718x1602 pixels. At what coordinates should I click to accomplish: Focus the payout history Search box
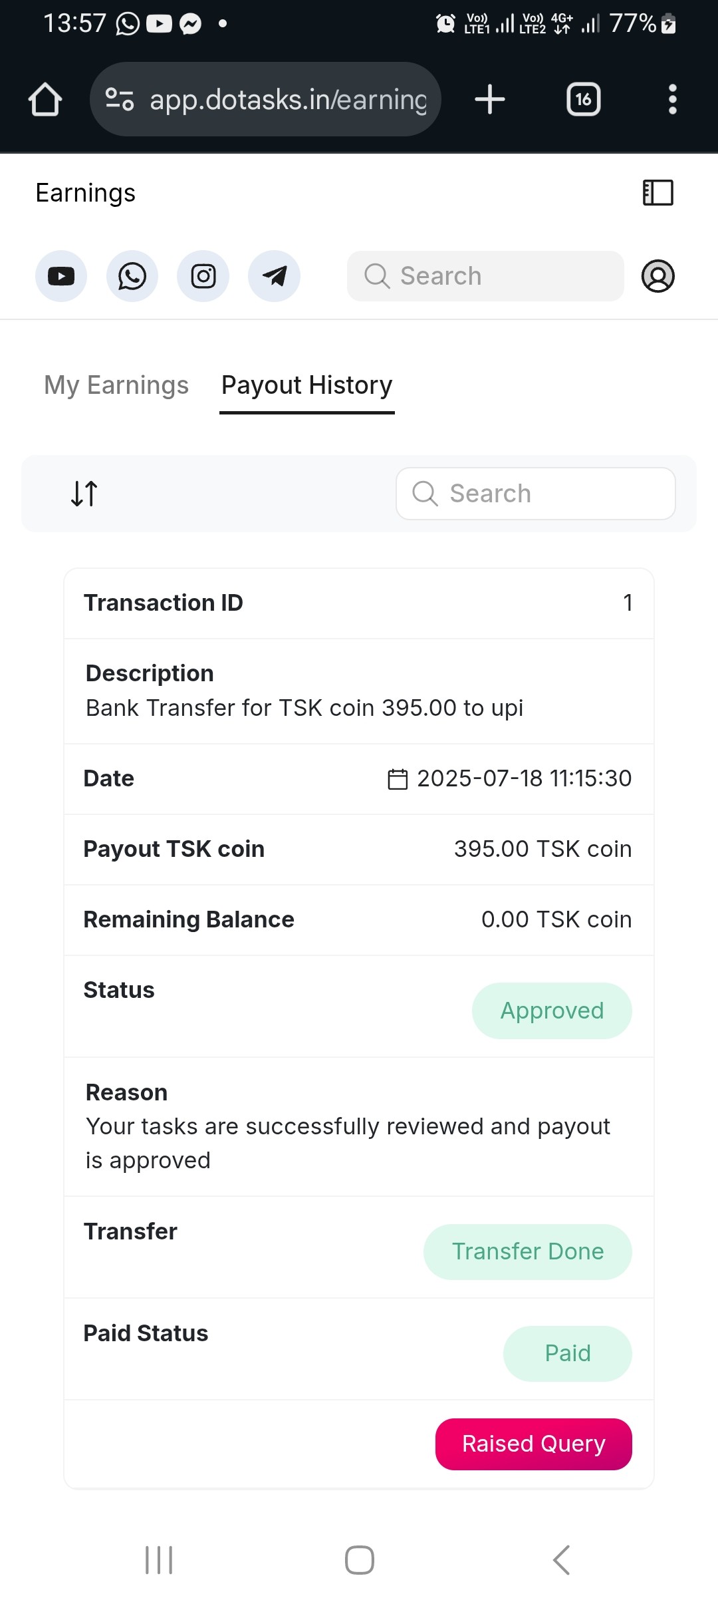(x=536, y=494)
